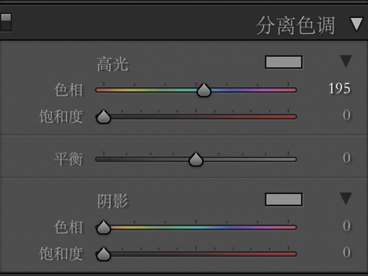
Task: Click the 分离色调 panel title
Action: tap(296, 26)
